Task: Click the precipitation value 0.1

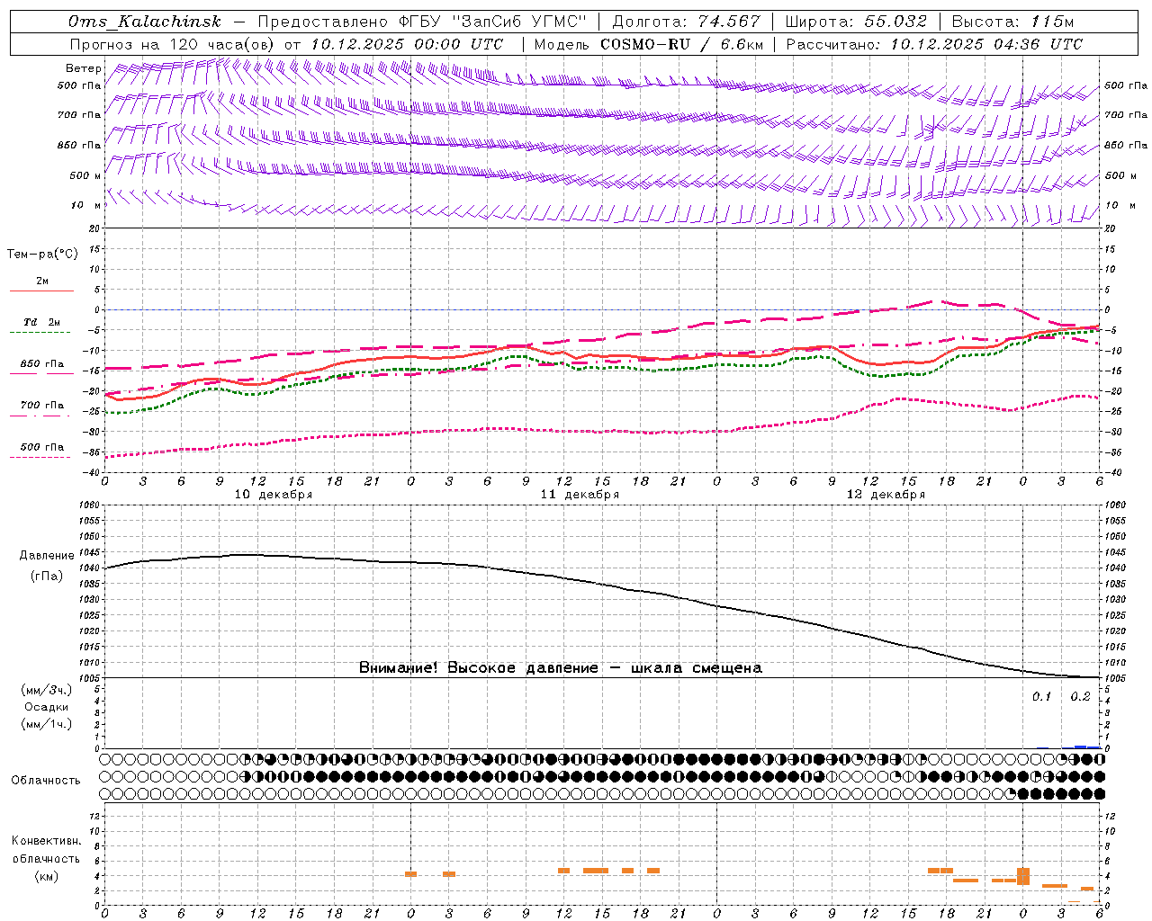Action: tap(1041, 697)
